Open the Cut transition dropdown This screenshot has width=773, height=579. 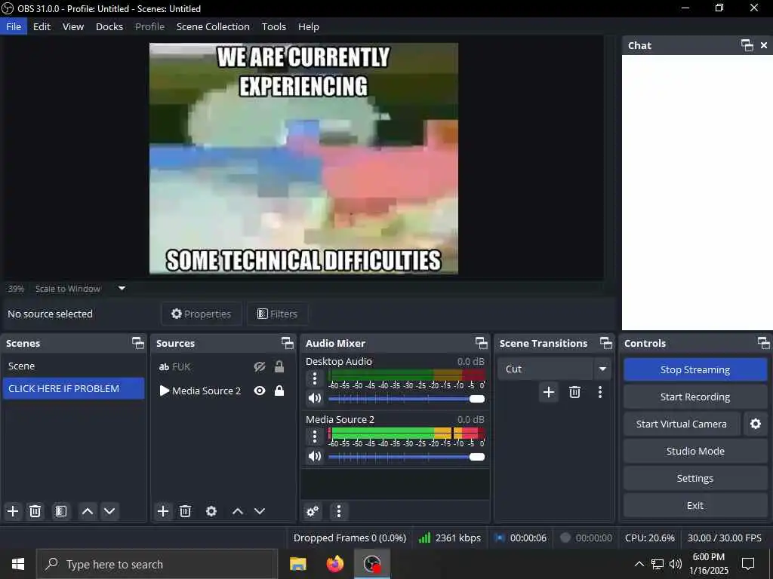click(x=602, y=369)
